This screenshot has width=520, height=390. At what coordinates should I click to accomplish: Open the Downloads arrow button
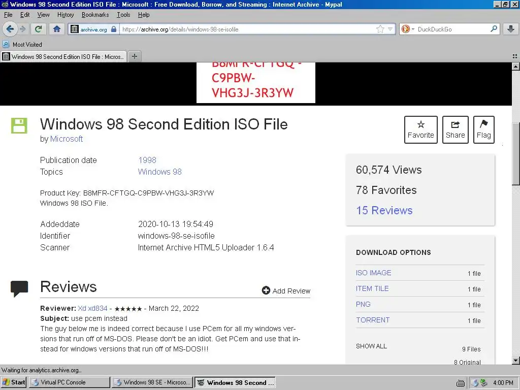coord(511,29)
